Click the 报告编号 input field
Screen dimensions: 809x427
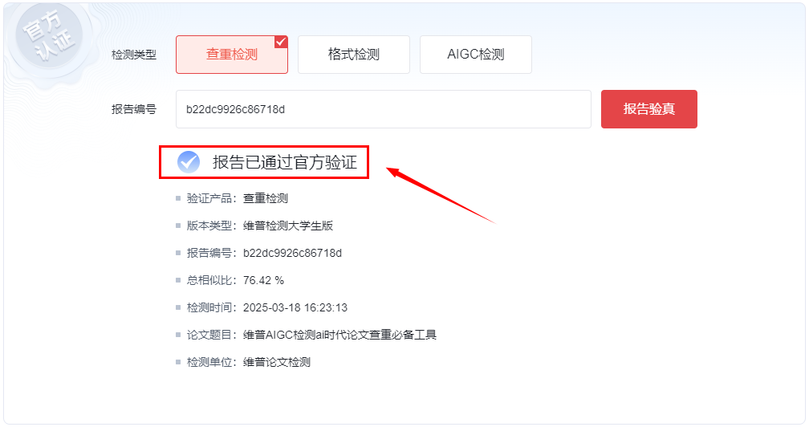tap(384, 109)
